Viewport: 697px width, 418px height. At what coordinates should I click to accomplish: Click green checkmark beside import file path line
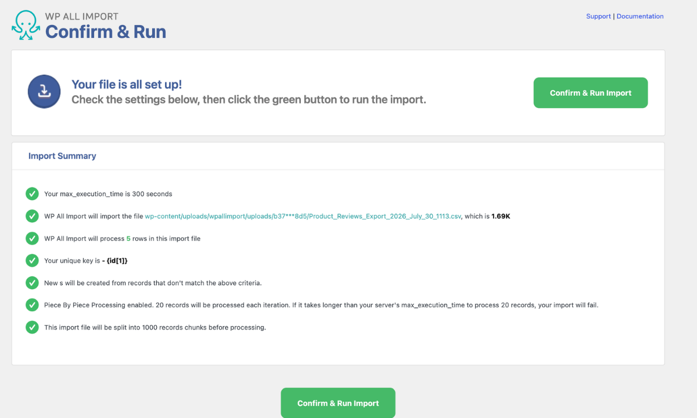[x=33, y=216]
